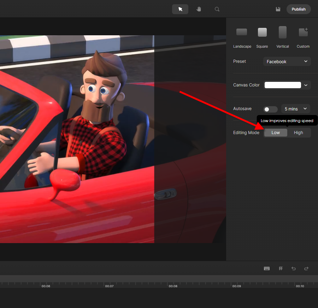Select the video canvas preview
Viewport: 318px width, 308px height.
[113, 139]
